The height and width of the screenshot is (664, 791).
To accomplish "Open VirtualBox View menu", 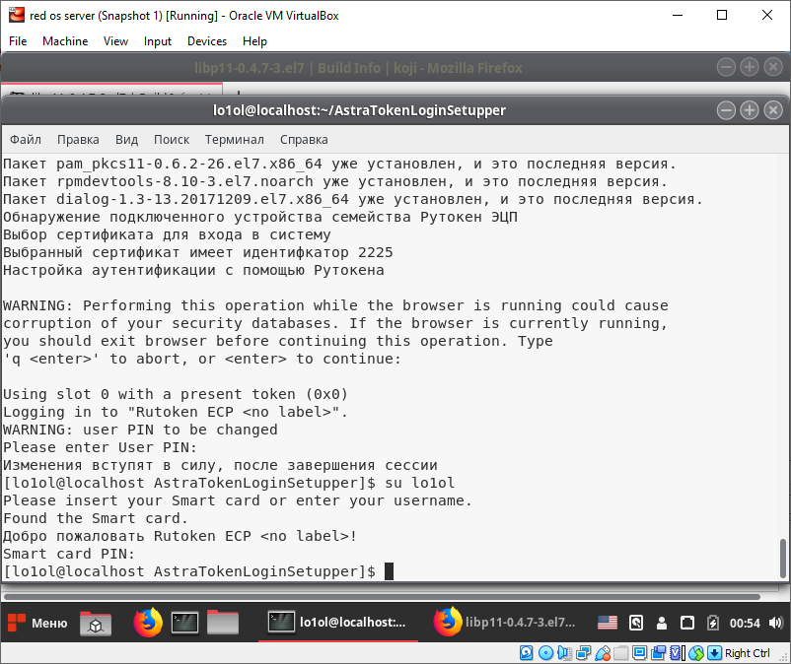I will click(115, 41).
